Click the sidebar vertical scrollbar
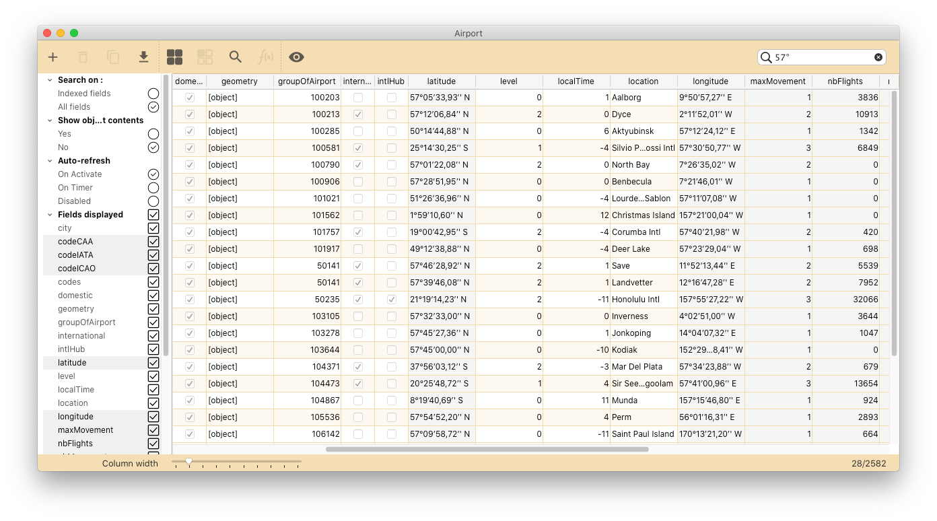The image size is (937, 521). tap(166, 217)
